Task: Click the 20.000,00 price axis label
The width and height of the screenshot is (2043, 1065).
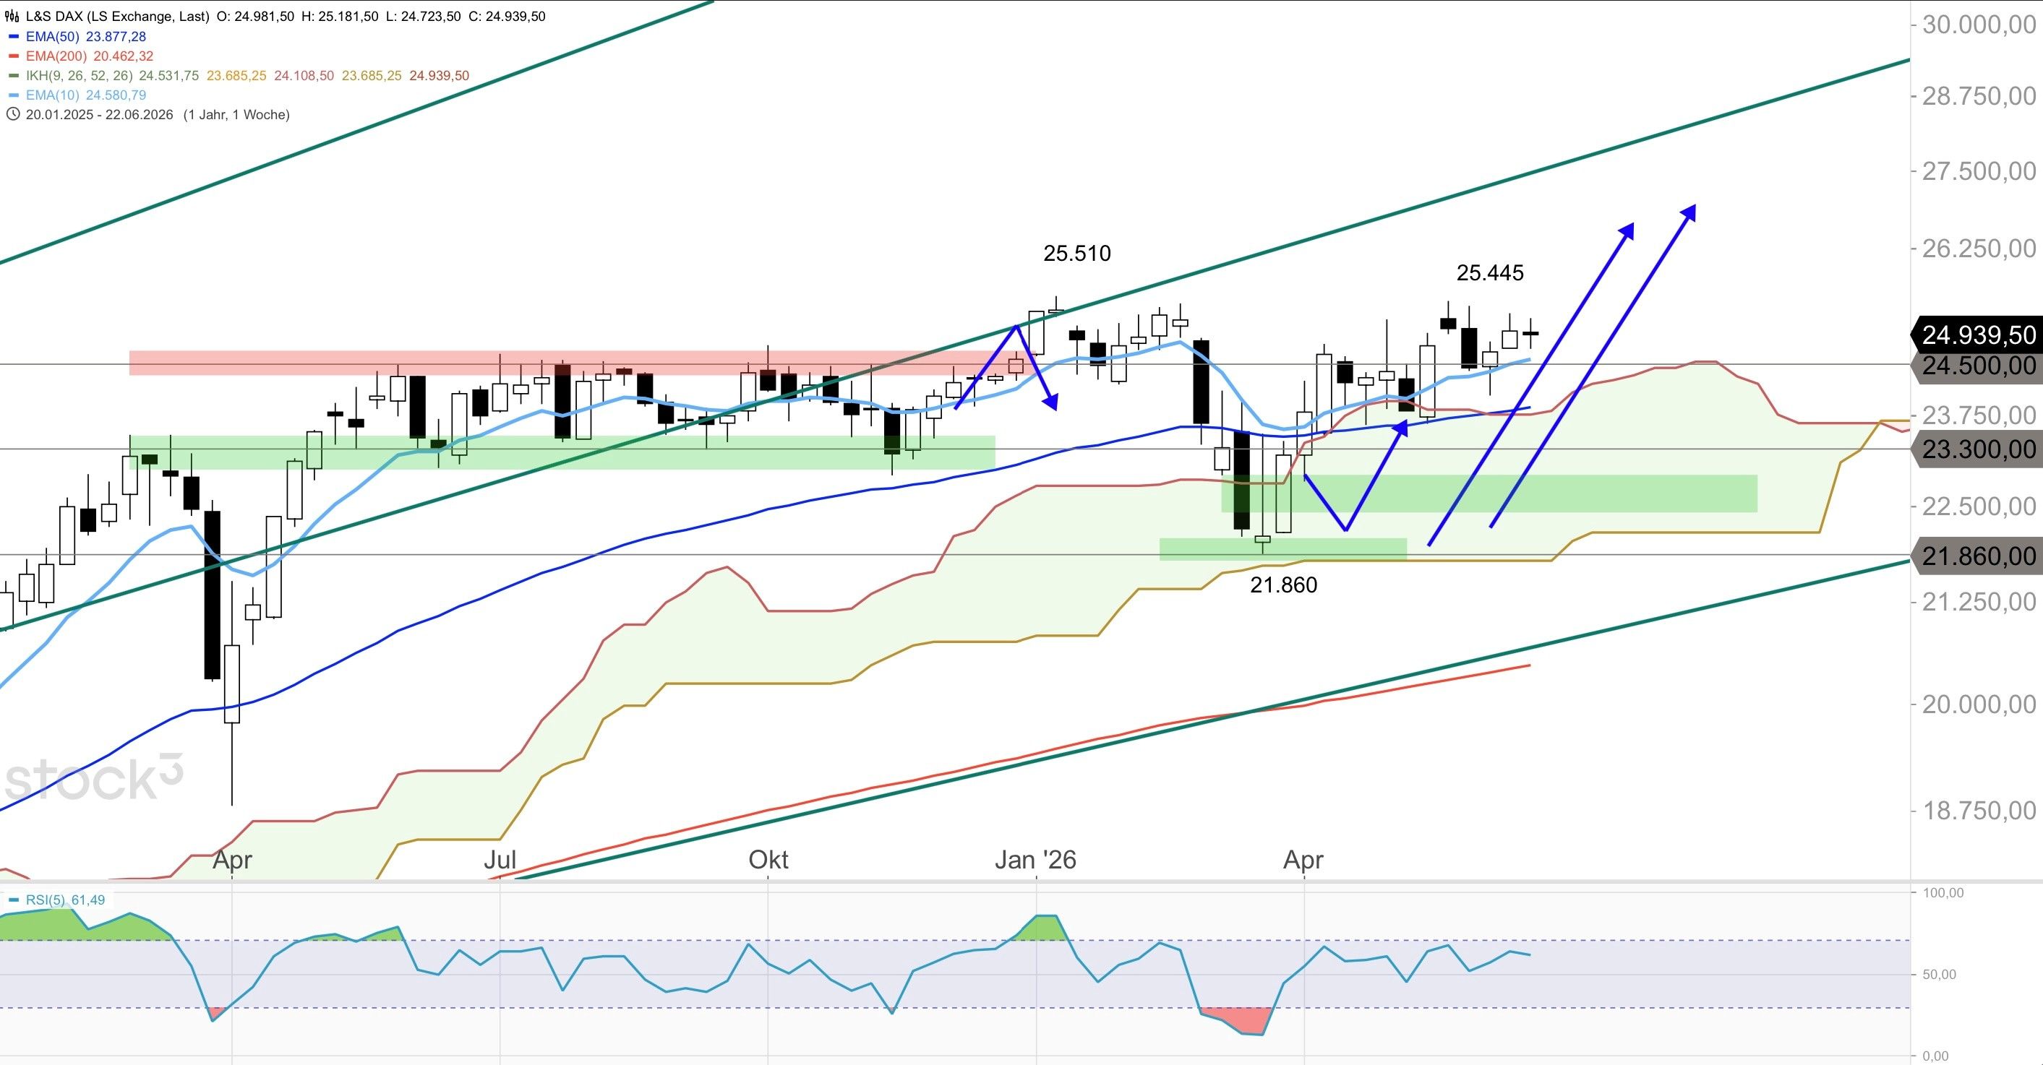Action: [x=1978, y=704]
